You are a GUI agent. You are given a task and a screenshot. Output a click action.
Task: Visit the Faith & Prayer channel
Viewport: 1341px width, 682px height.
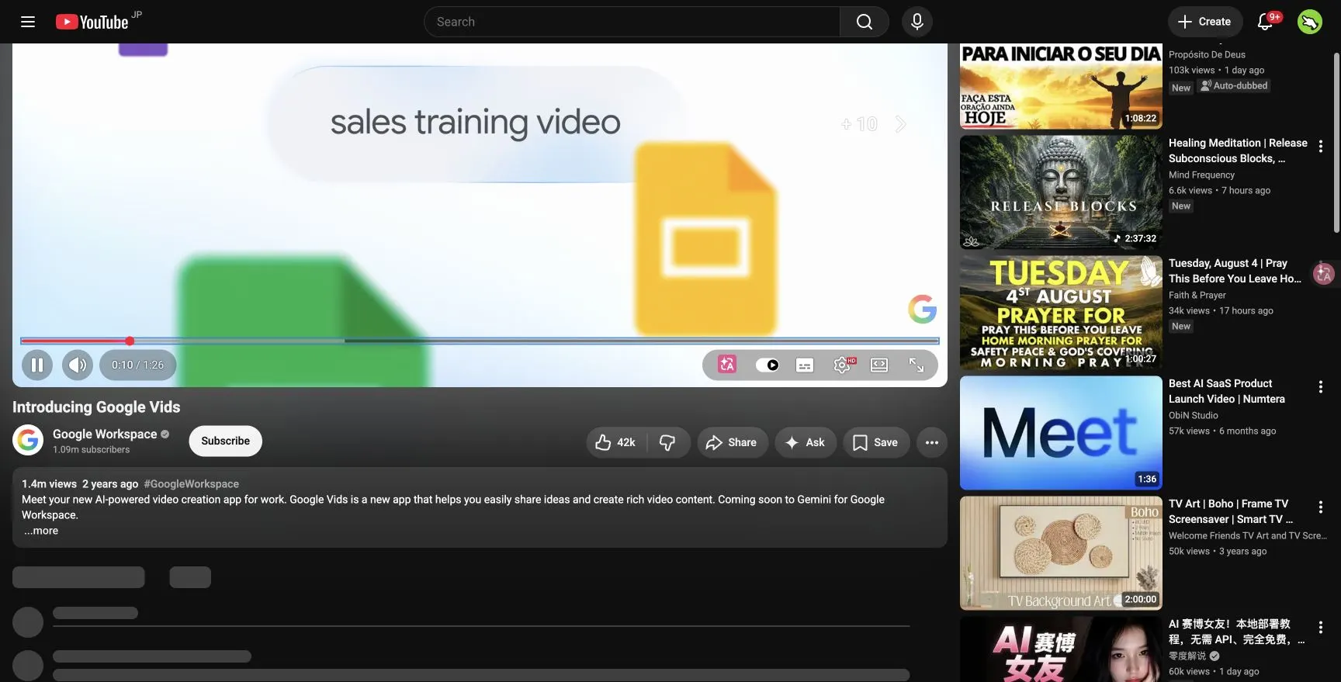[x=1197, y=296]
